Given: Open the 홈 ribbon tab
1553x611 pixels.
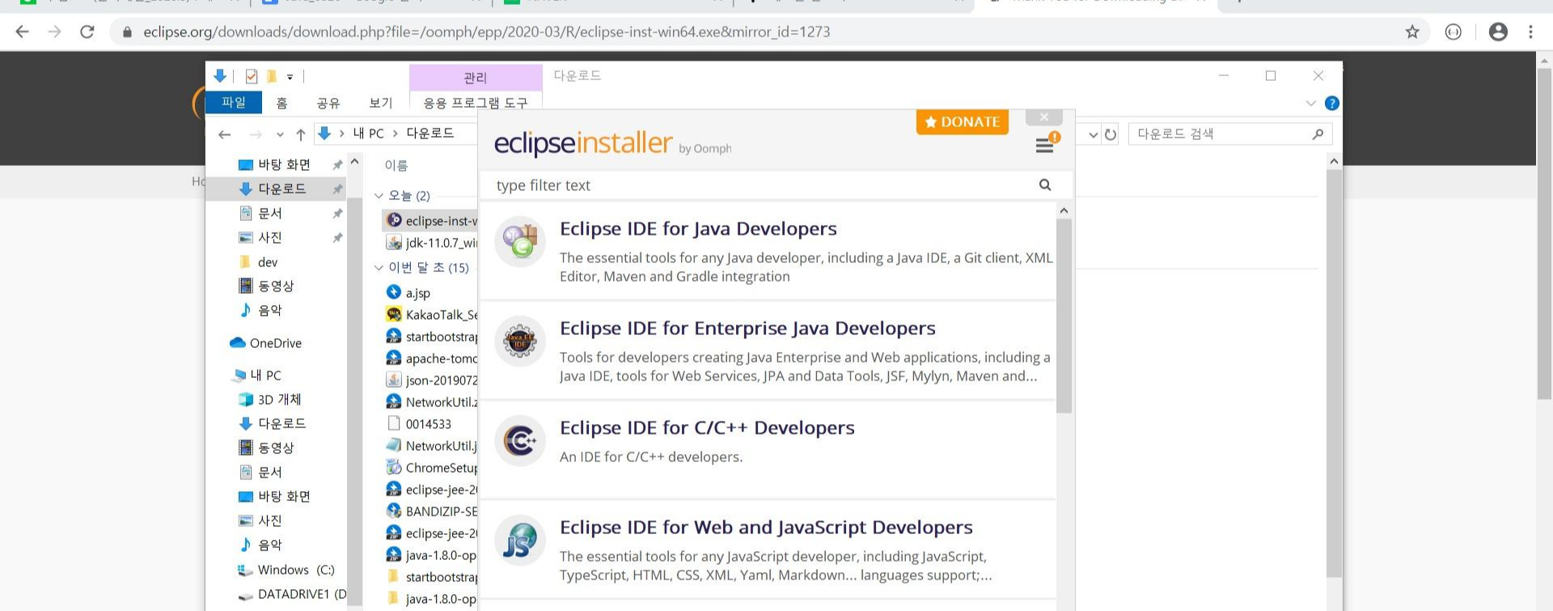Looking at the screenshot, I should coord(281,103).
